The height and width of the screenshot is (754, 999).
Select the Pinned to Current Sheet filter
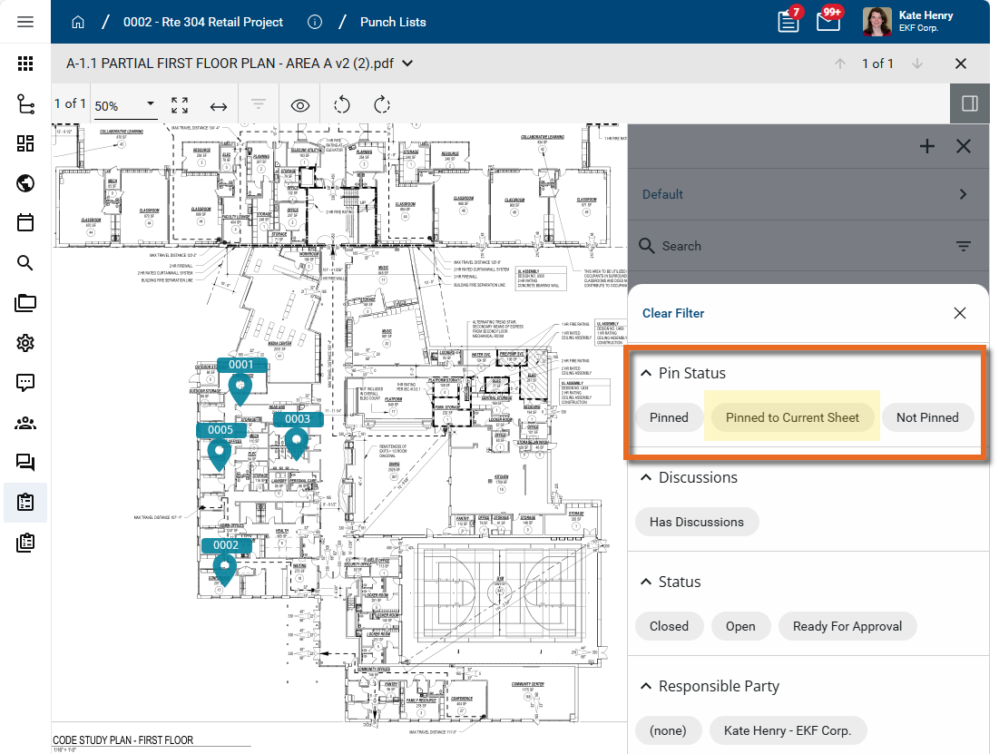point(791,417)
